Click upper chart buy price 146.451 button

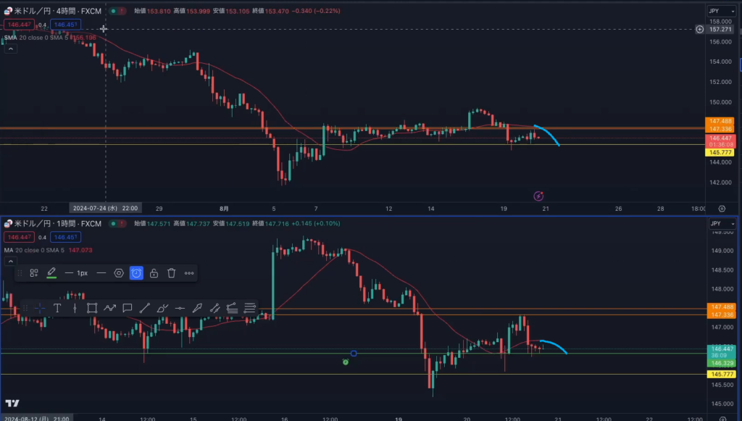[65, 25]
